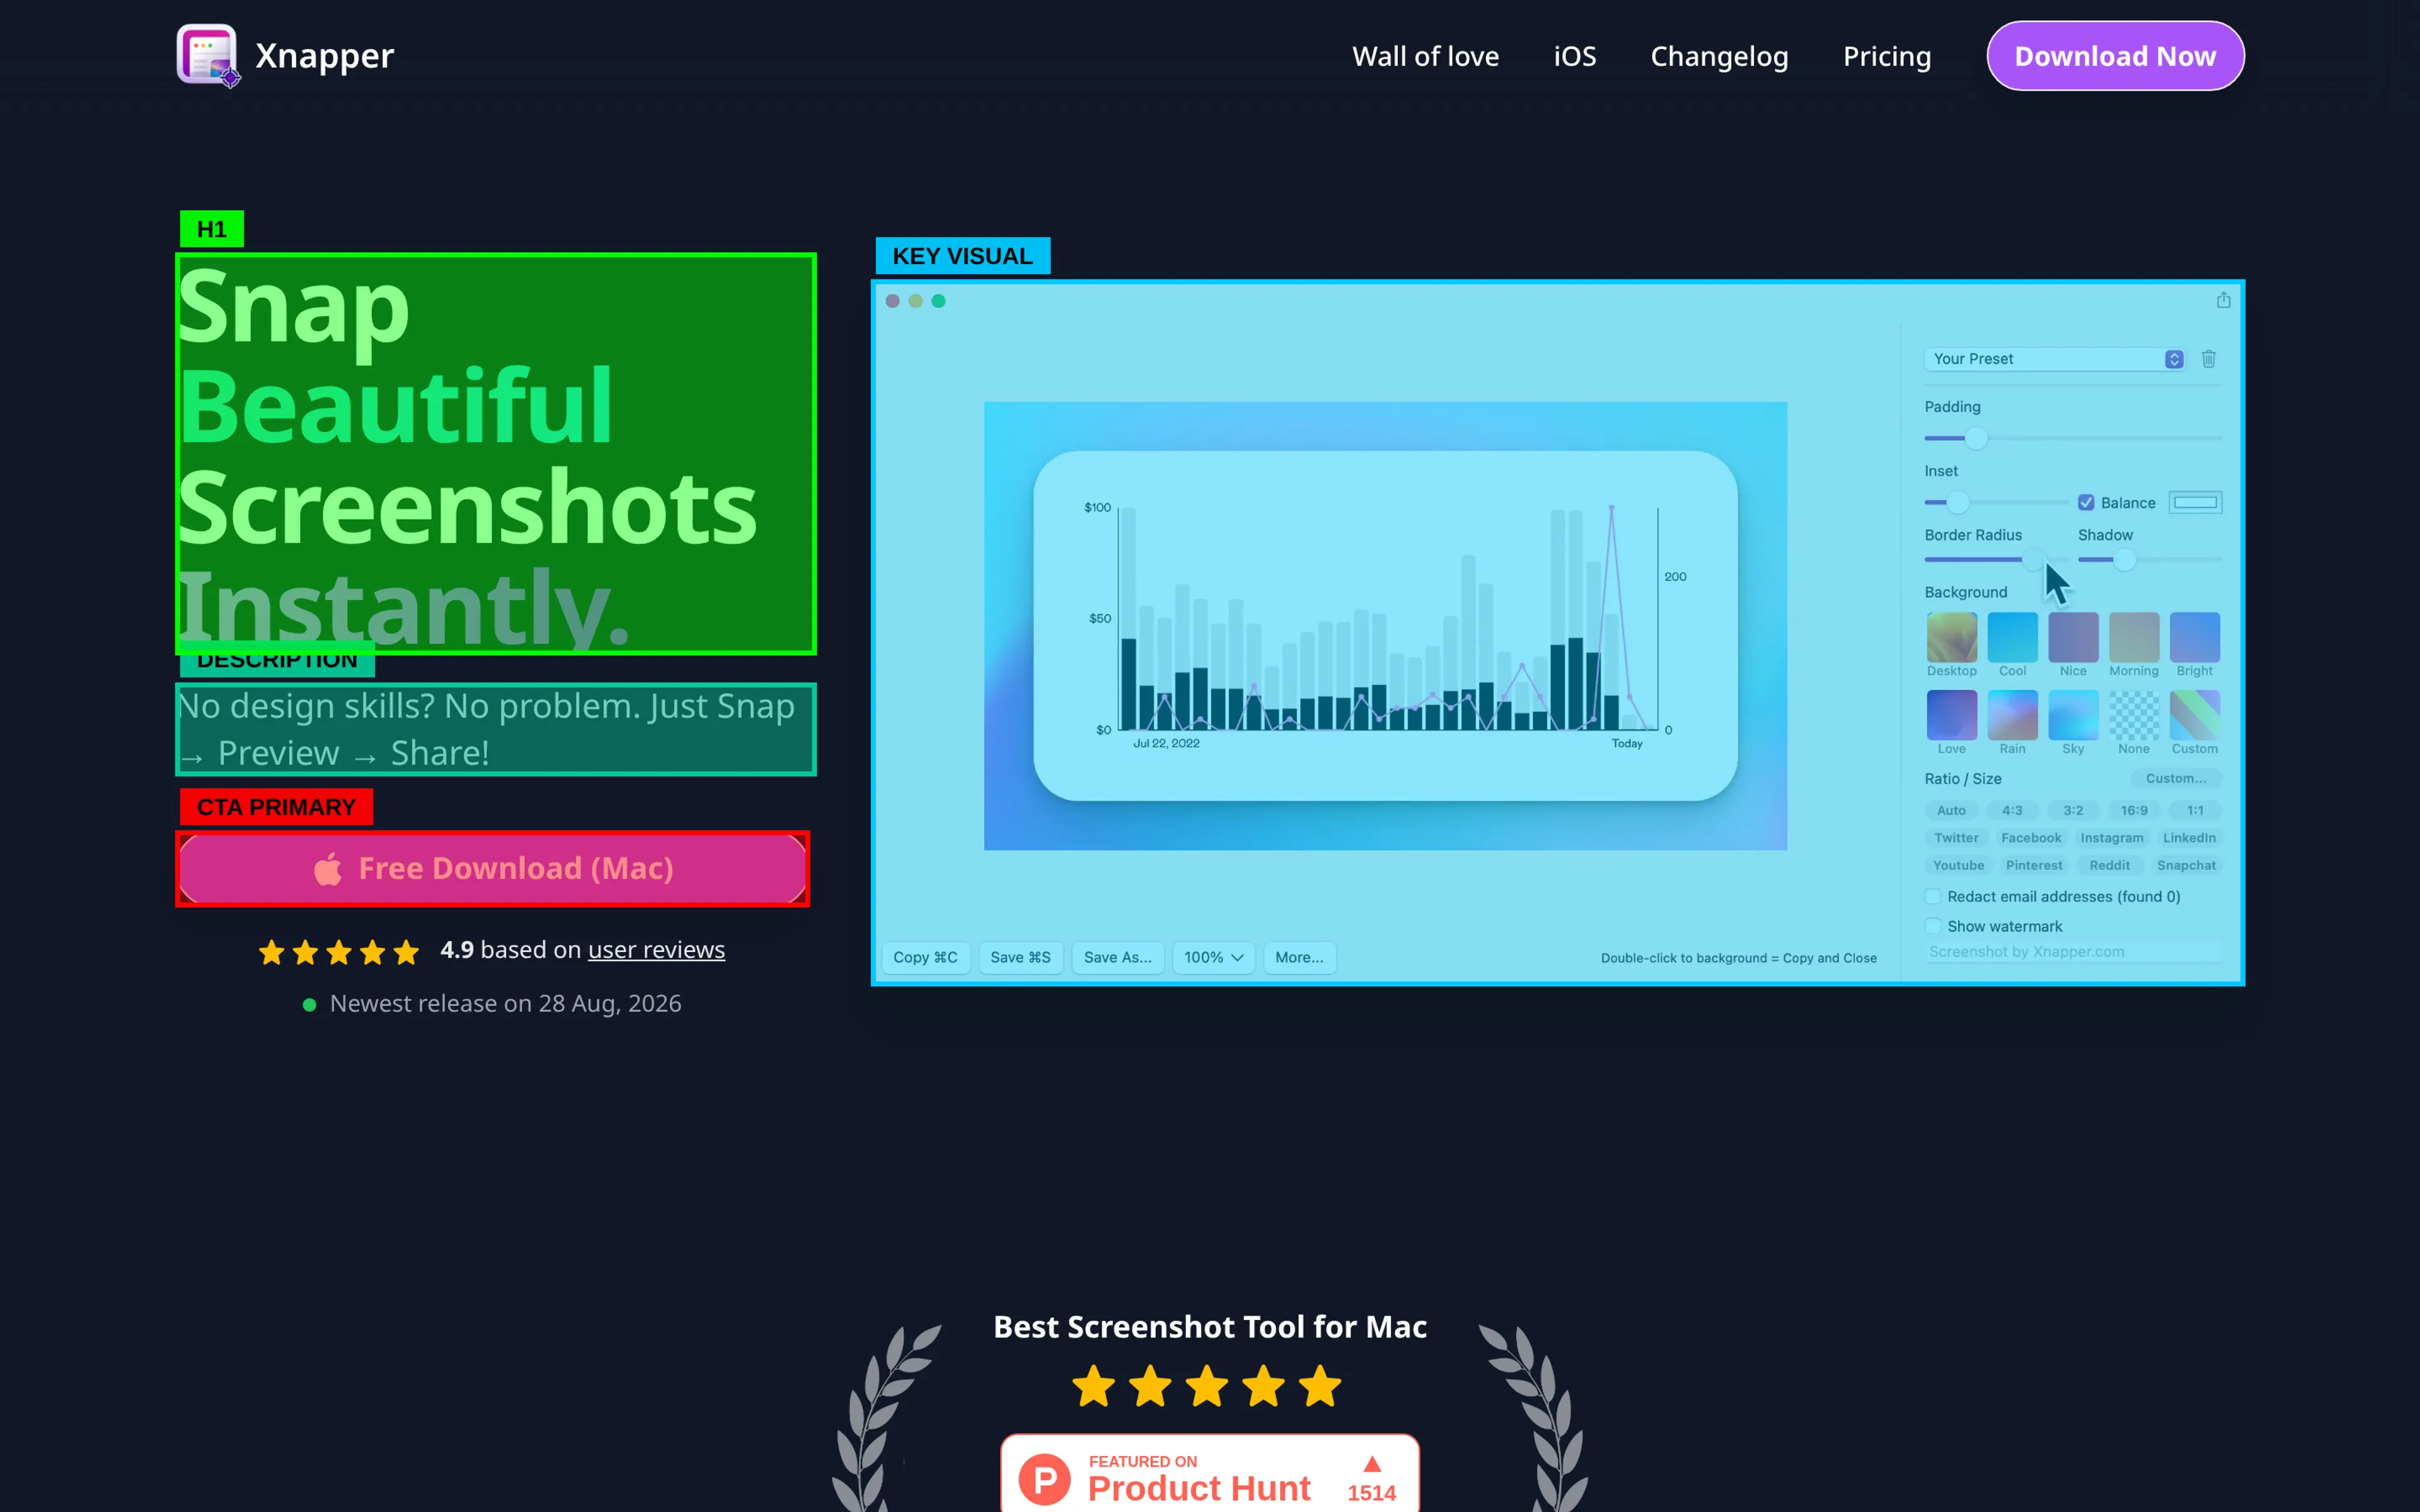Viewport: 2420px width, 1512px height.
Task: Click the 1514 upvote count on Product Hunt badge
Action: (1371, 1492)
